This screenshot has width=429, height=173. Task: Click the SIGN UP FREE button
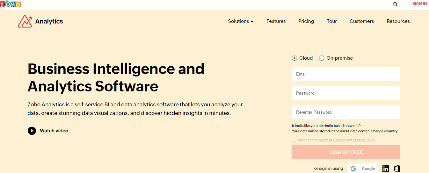(x=346, y=152)
